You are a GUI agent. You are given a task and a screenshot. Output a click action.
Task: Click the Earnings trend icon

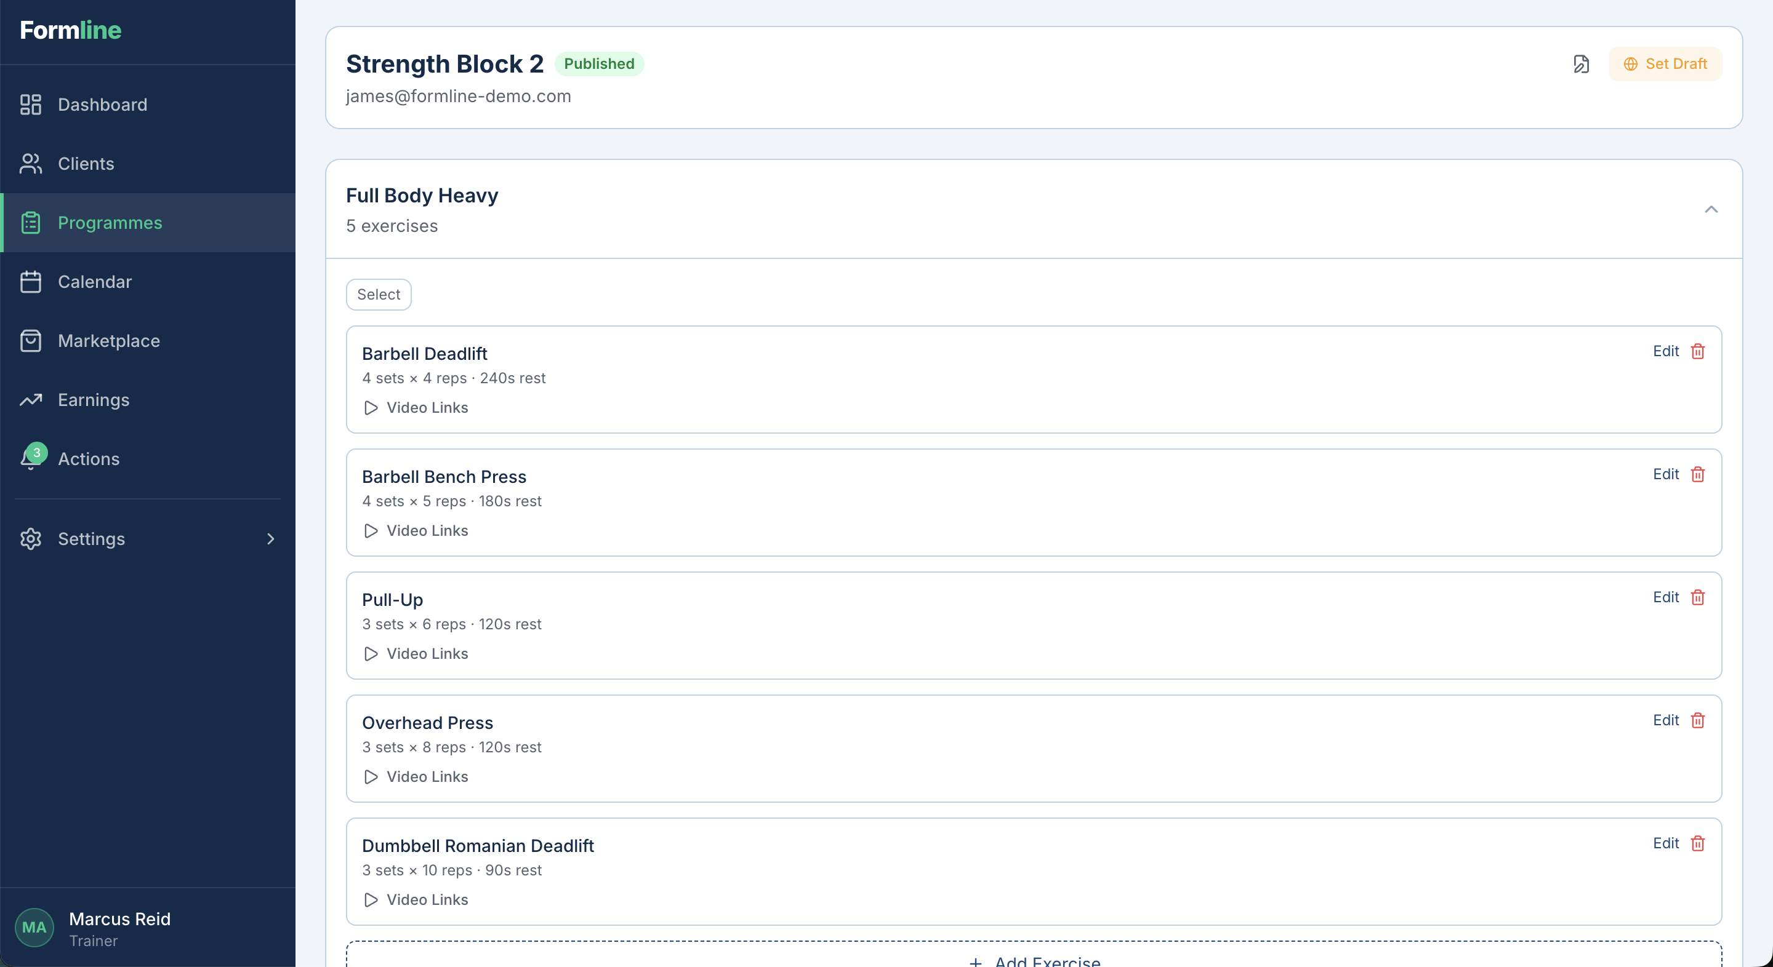coord(31,400)
